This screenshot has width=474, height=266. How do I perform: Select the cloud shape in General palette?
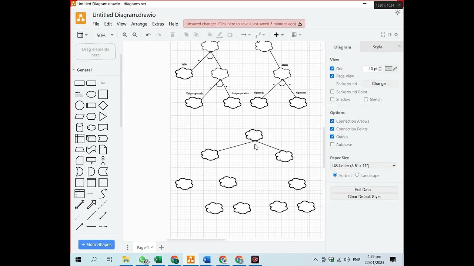(91, 127)
